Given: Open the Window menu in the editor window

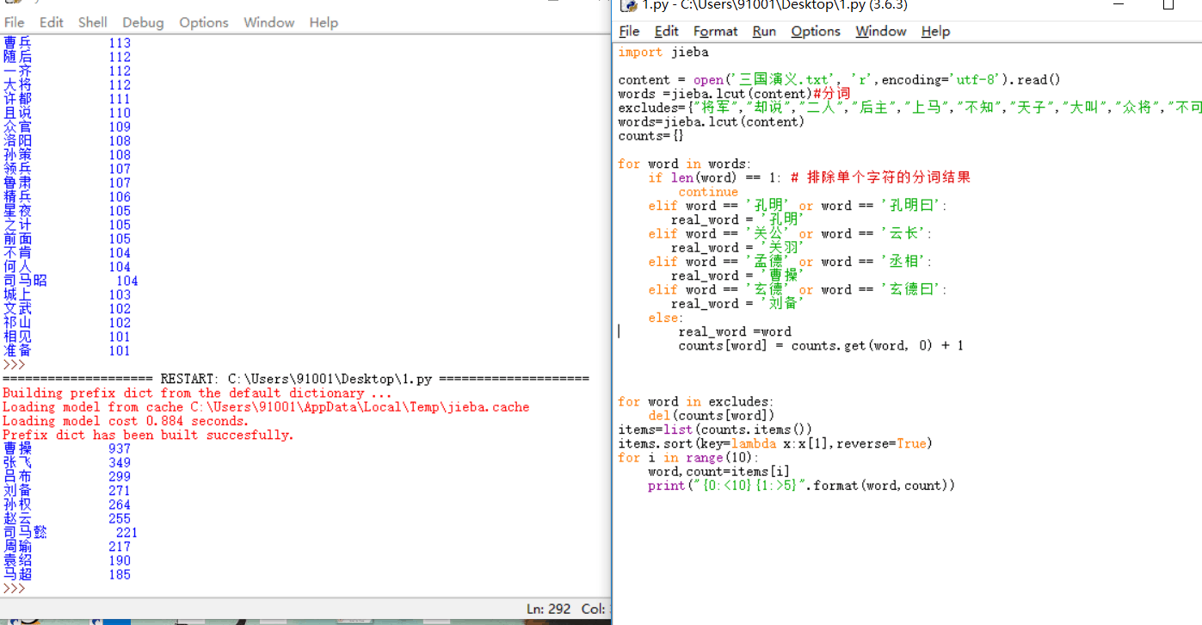Looking at the screenshot, I should click(x=880, y=31).
